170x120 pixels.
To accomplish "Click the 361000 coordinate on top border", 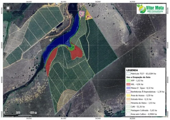I will [29, 2].
